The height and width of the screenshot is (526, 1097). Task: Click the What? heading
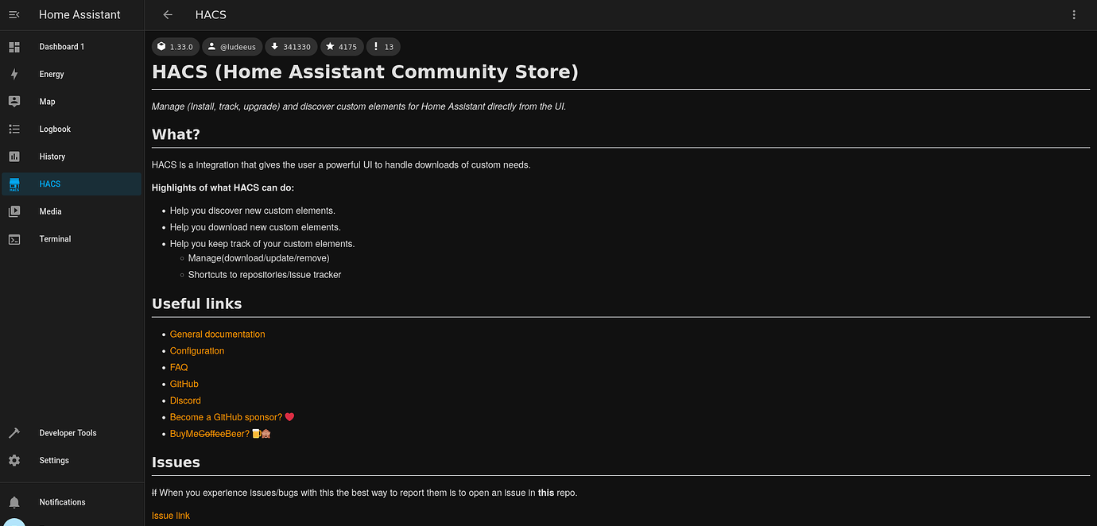176,133
